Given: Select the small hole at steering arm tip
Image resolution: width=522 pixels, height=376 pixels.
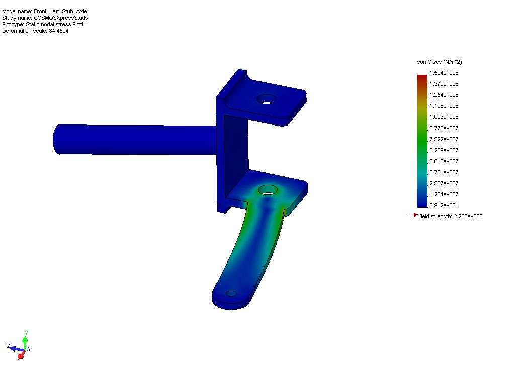Looking at the screenshot, I should click(231, 293).
